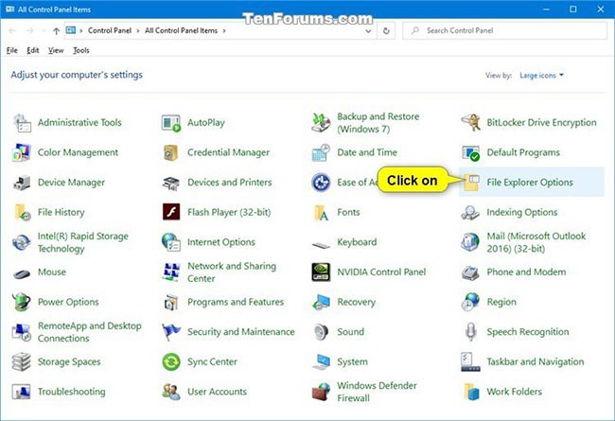Open the NVIDIA Control Panel icon
The height and width of the screenshot is (421, 615).
322,272
